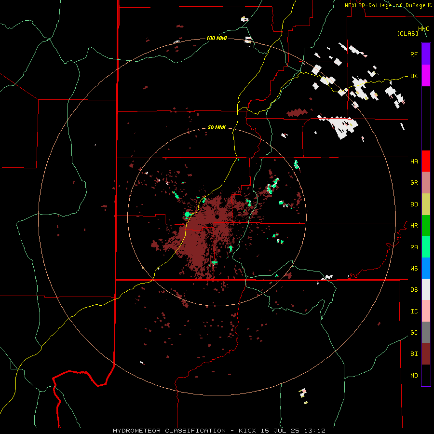434x434 pixels.
Task: Click the GR legend label
Action: tap(414, 183)
